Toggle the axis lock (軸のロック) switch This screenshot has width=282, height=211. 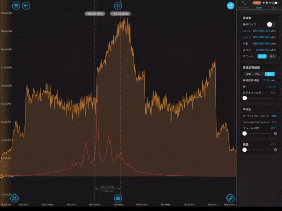(x=271, y=24)
